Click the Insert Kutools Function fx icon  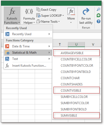tap(7, 66)
